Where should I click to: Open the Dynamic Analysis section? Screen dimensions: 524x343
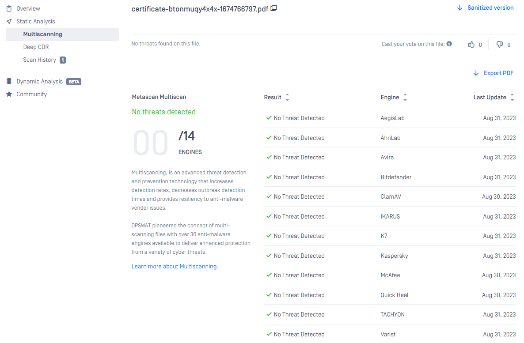tap(39, 82)
